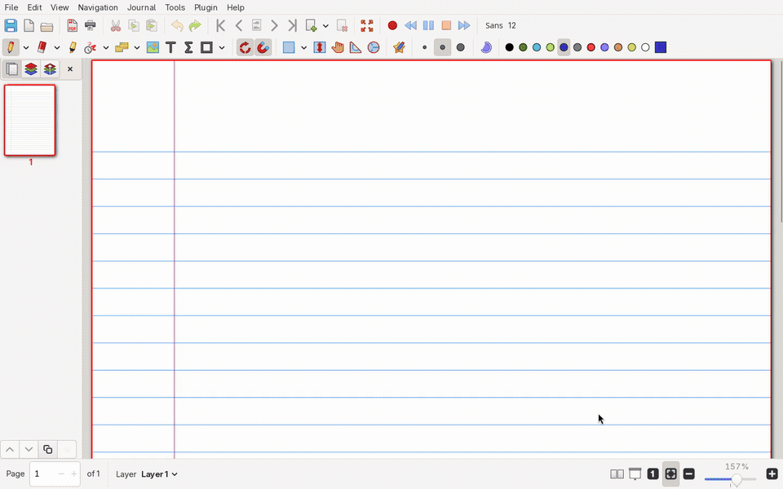Open the File menu
The width and height of the screenshot is (783, 489).
11,7
